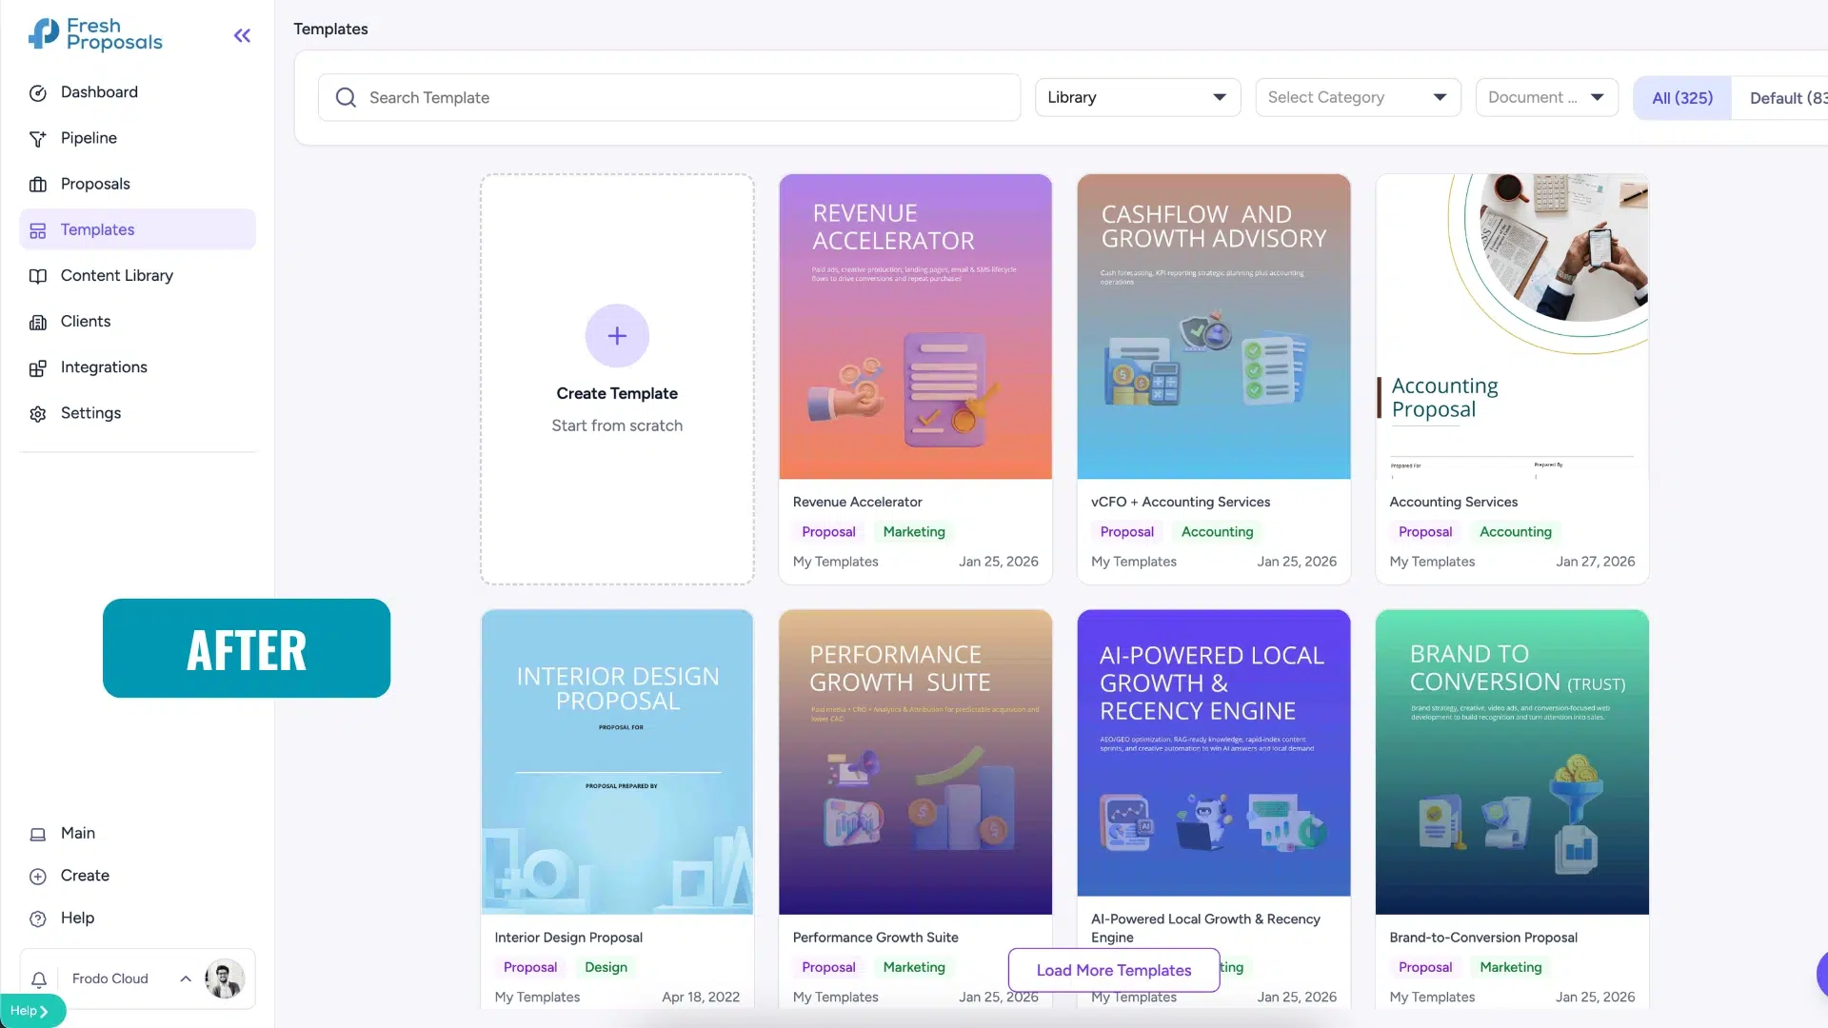The height and width of the screenshot is (1028, 1828).
Task: Open the Cashflow and Growth Advisory thumbnail
Action: click(x=1214, y=326)
